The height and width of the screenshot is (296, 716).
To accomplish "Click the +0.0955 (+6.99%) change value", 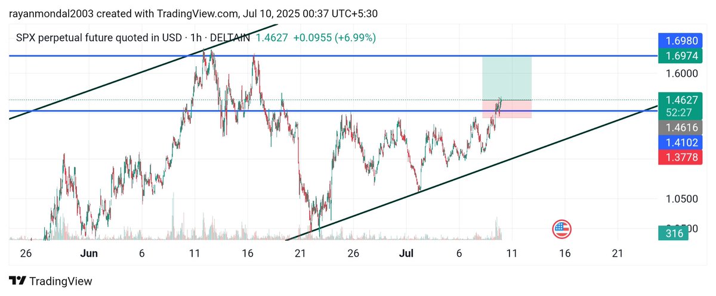I will 334,38.
